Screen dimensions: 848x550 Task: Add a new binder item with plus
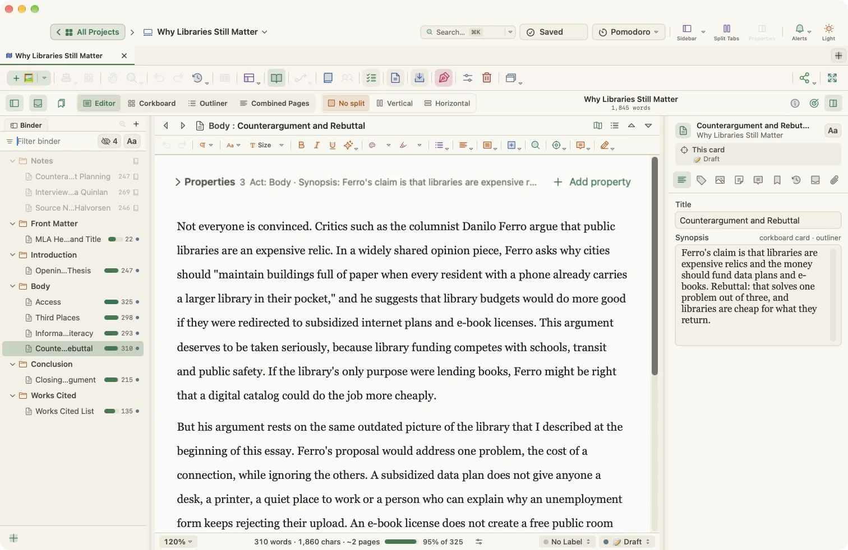[136, 124]
